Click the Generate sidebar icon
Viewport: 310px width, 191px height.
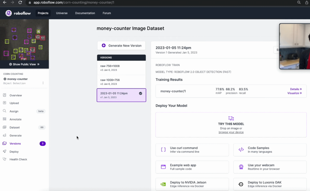click(x=5, y=135)
